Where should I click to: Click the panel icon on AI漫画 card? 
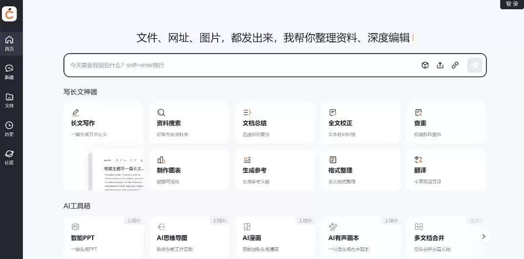coord(247,227)
